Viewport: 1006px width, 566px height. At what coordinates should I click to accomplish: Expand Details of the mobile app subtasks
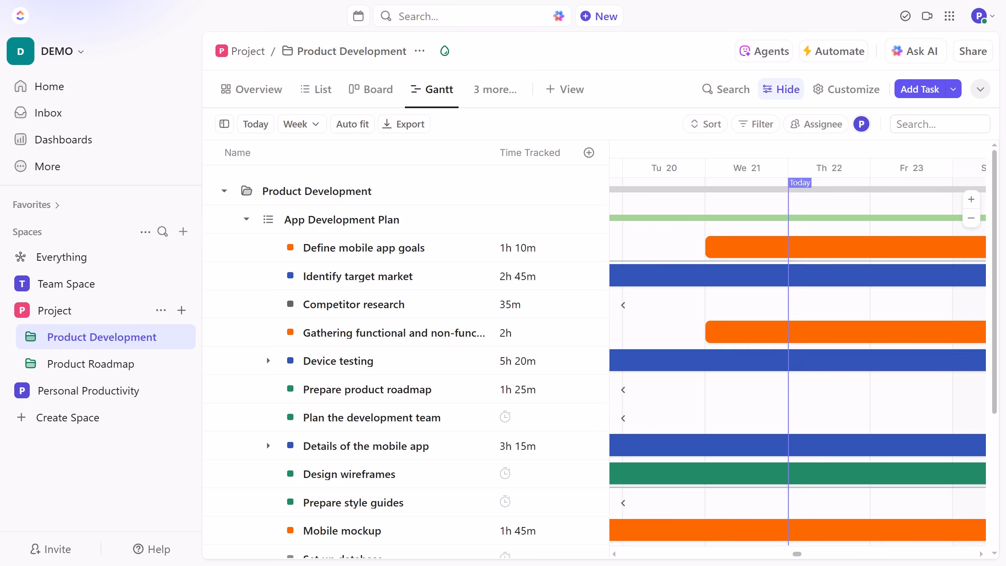pos(268,446)
